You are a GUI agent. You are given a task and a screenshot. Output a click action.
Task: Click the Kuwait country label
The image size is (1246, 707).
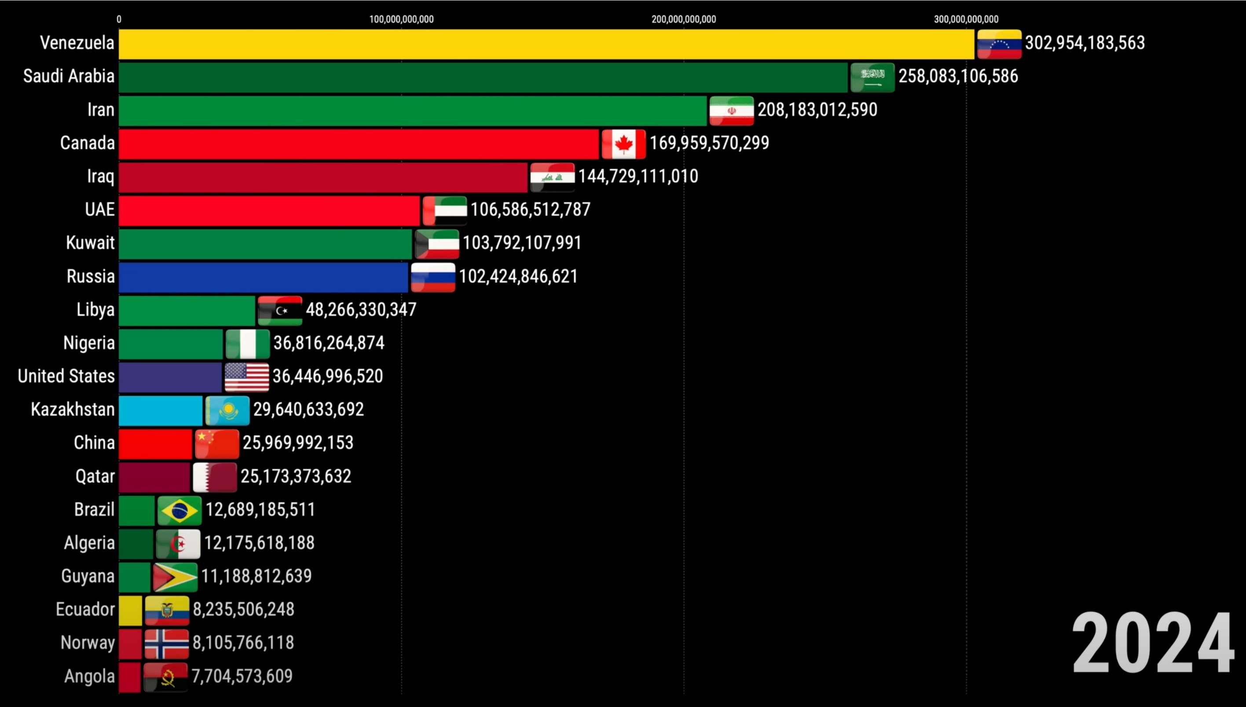tap(91, 242)
